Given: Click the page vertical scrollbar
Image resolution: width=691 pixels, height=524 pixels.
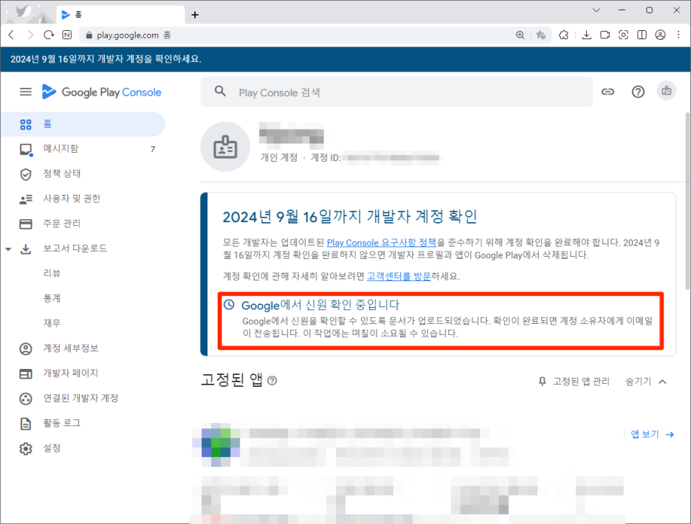Looking at the screenshot, I should coord(687,201).
